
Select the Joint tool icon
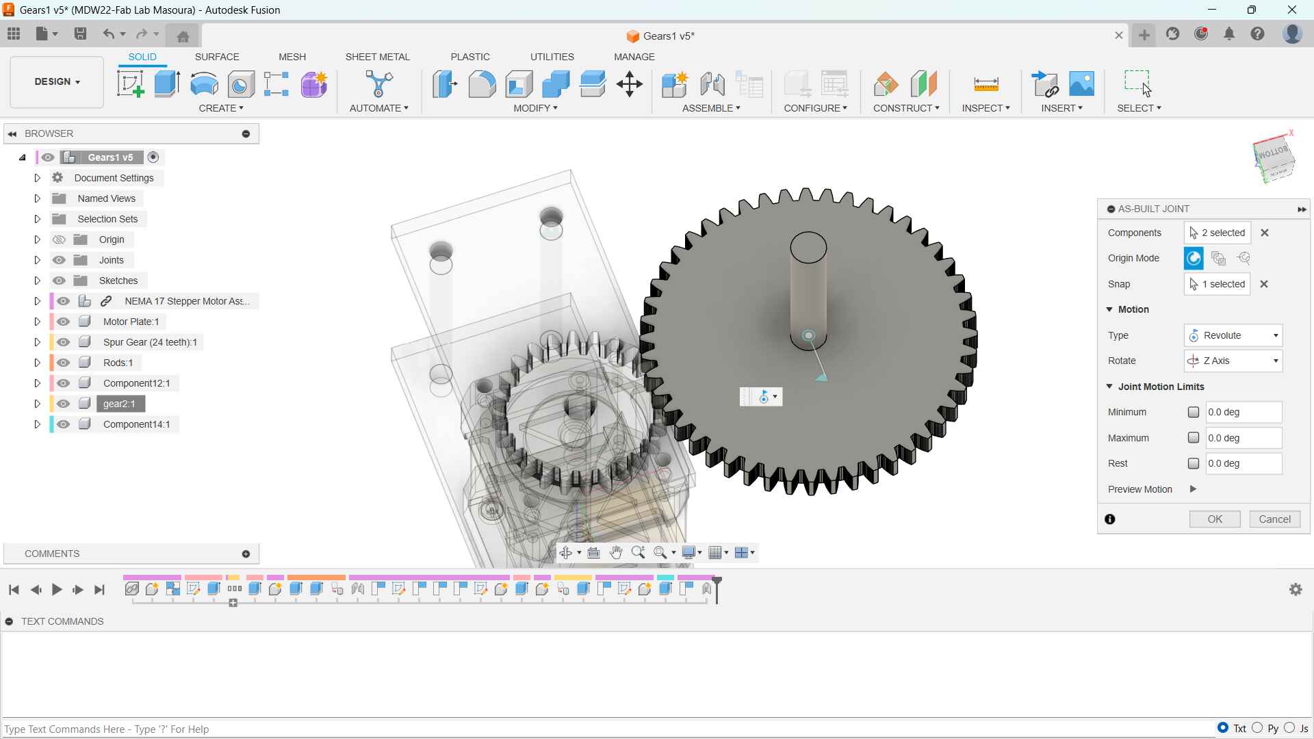tap(712, 84)
